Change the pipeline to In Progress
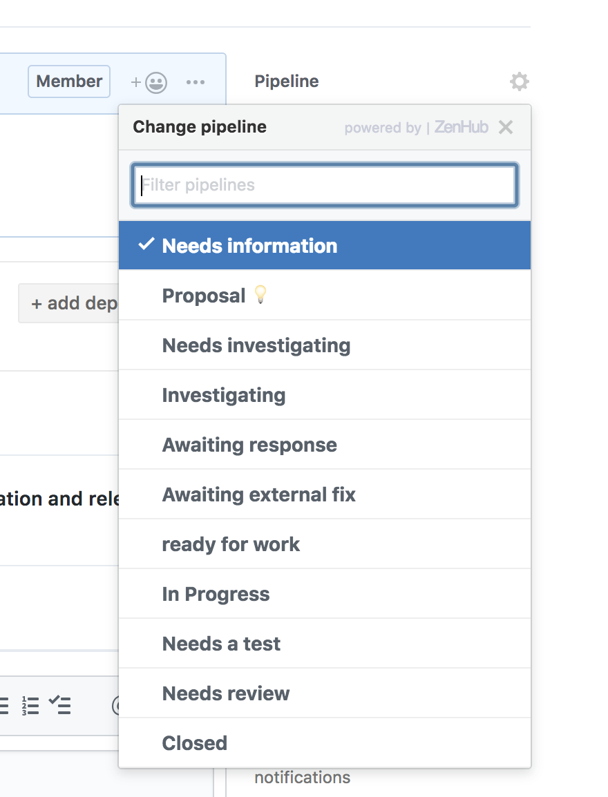 pos(325,594)
